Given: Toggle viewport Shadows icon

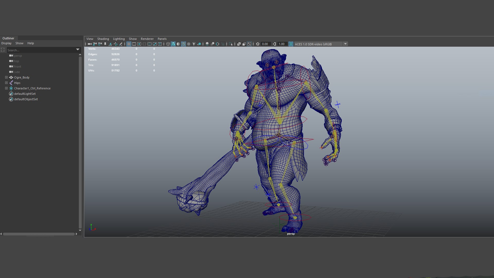Looking at the screenshot, I should (x=199, y=44).
